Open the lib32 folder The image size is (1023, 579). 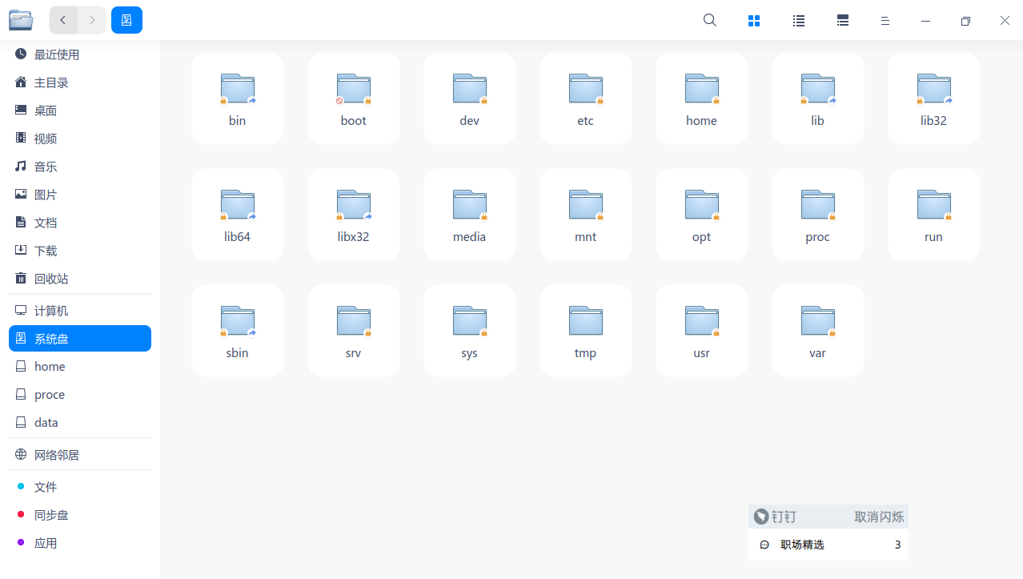point(934,99)
